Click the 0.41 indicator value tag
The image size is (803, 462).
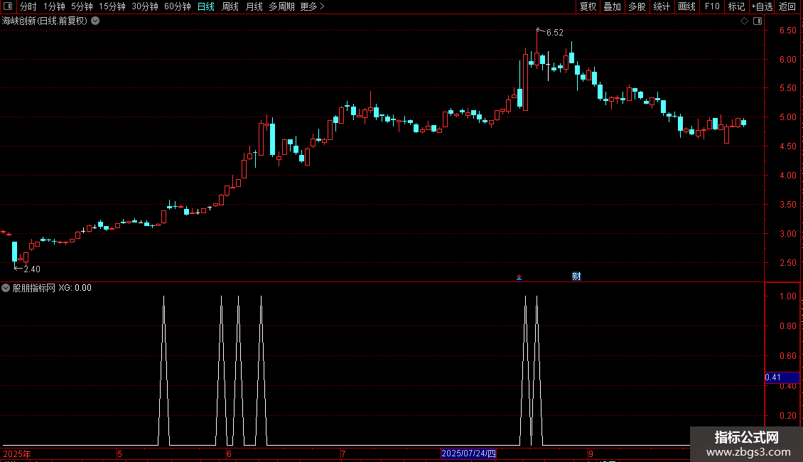pyautogui.click(x=782, y=377)
